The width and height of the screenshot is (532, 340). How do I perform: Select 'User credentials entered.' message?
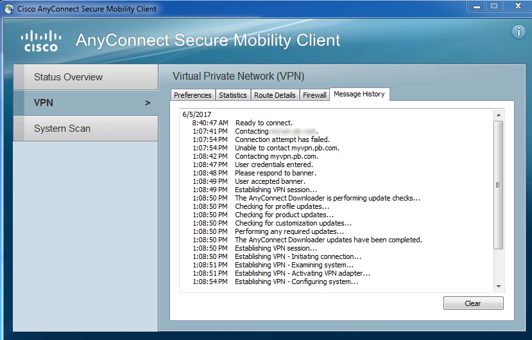[274, 165]
